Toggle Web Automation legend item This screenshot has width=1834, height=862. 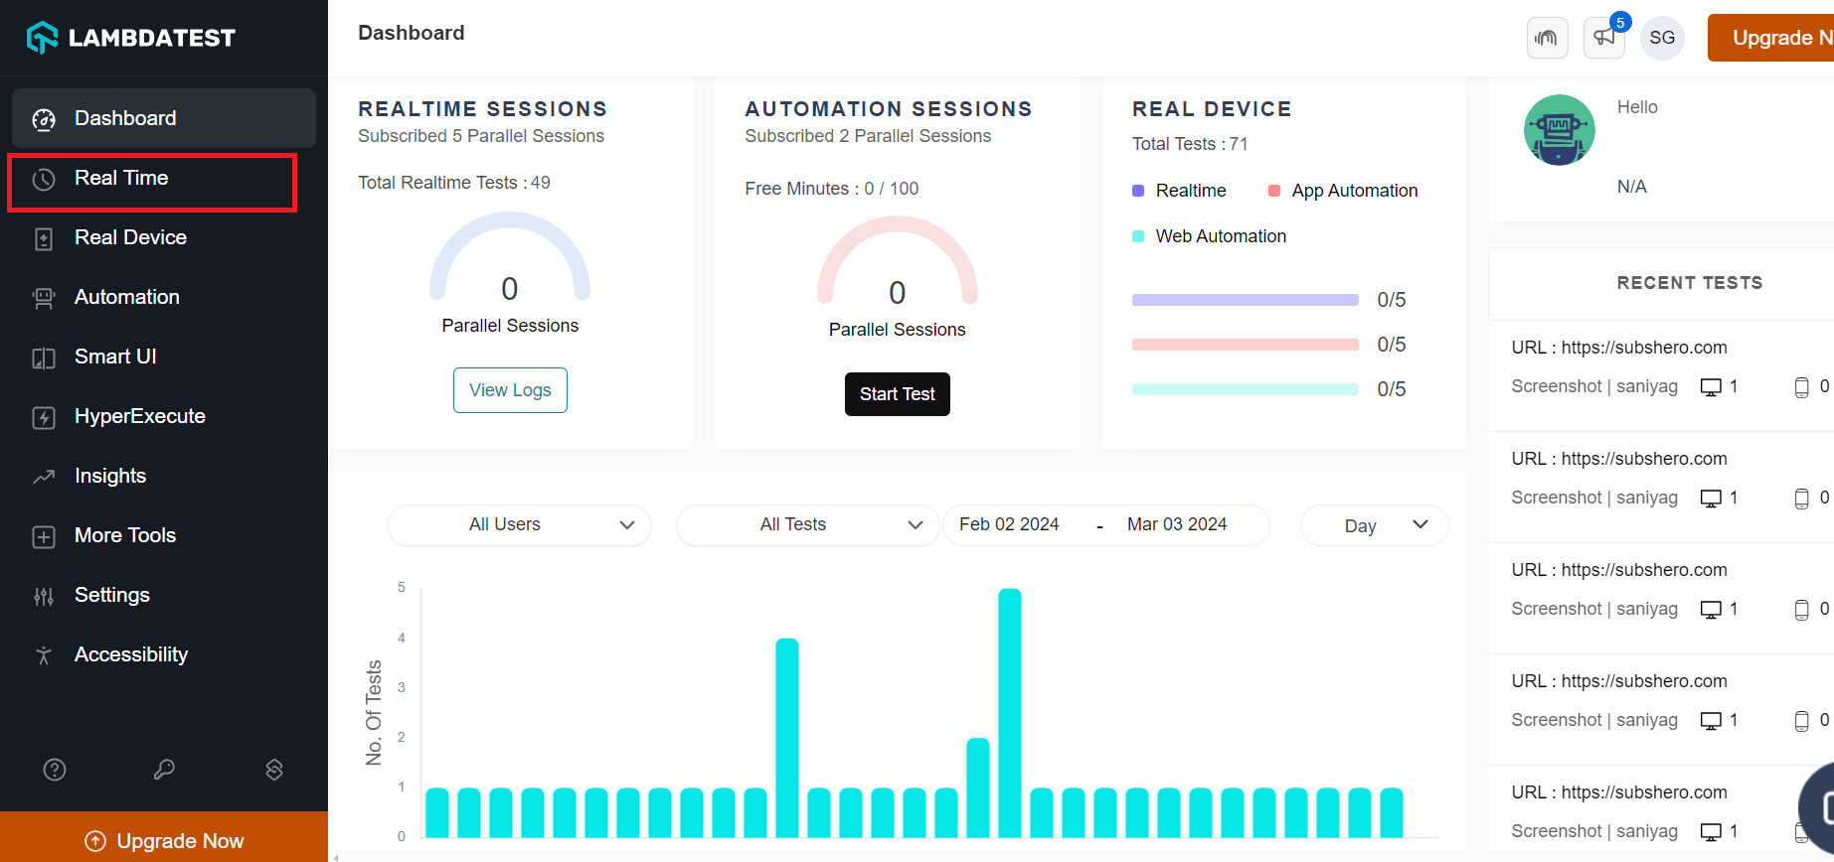point(1210,236)
